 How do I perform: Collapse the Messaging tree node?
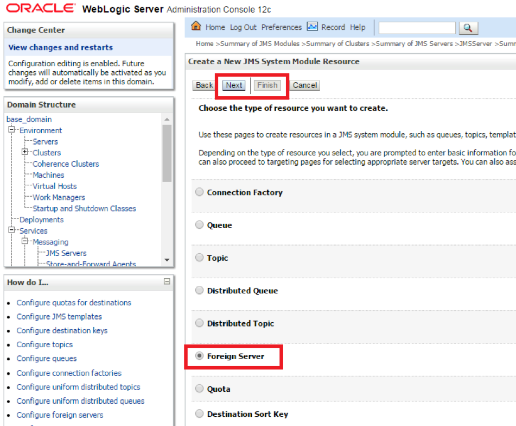click(x=25, y=242)
